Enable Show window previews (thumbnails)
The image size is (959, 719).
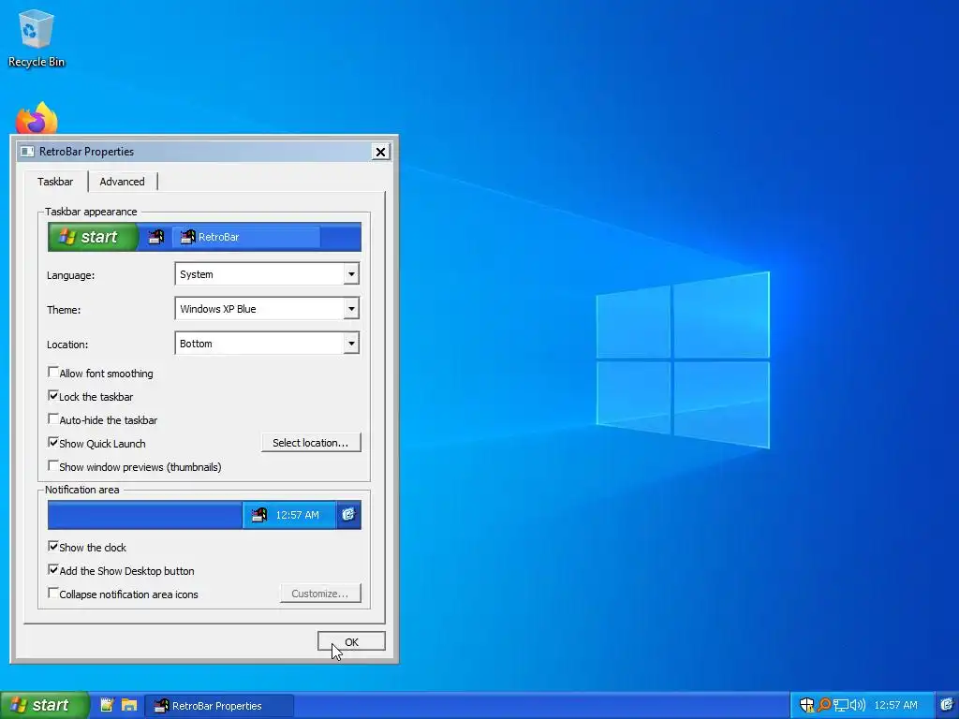(x=53, y=466)
